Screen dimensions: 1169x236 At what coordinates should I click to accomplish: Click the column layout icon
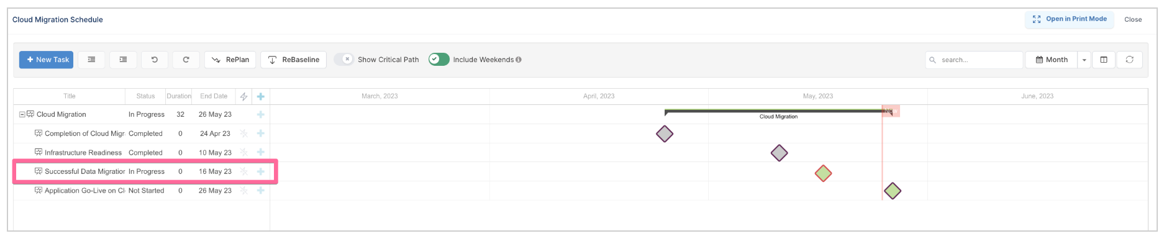pyautogui.click(x=1104, y=60)
